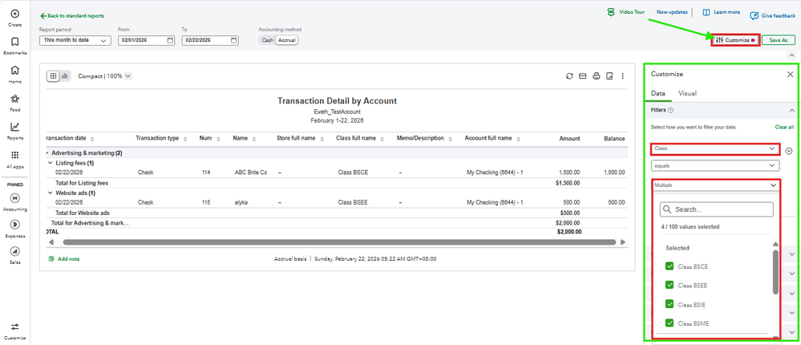Open the equals operator dropdown
The image size is (801, 345).
tap(715, 165)
